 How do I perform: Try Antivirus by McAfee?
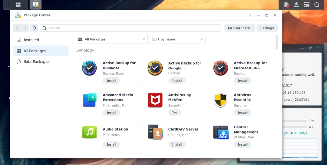click(175, 112)
